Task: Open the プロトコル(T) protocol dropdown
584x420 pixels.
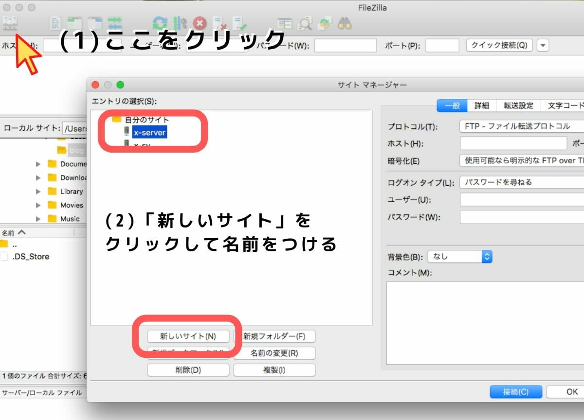Action: [521, 126]
